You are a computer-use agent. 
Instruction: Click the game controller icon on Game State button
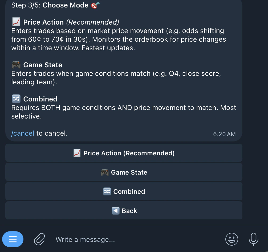(104, 172)
